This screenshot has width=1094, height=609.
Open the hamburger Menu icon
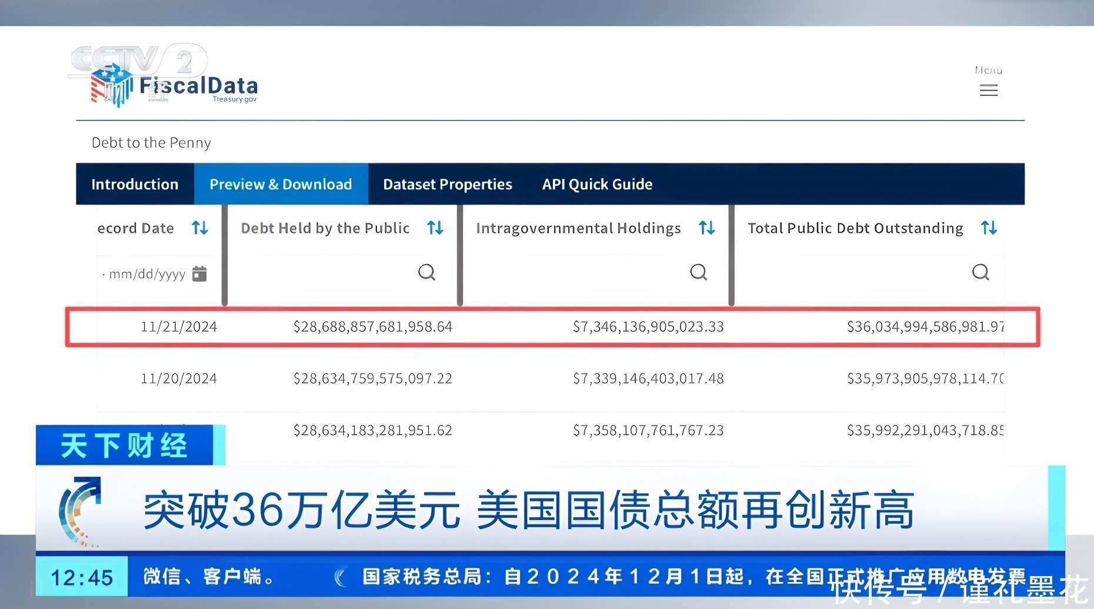pos(988,90)
